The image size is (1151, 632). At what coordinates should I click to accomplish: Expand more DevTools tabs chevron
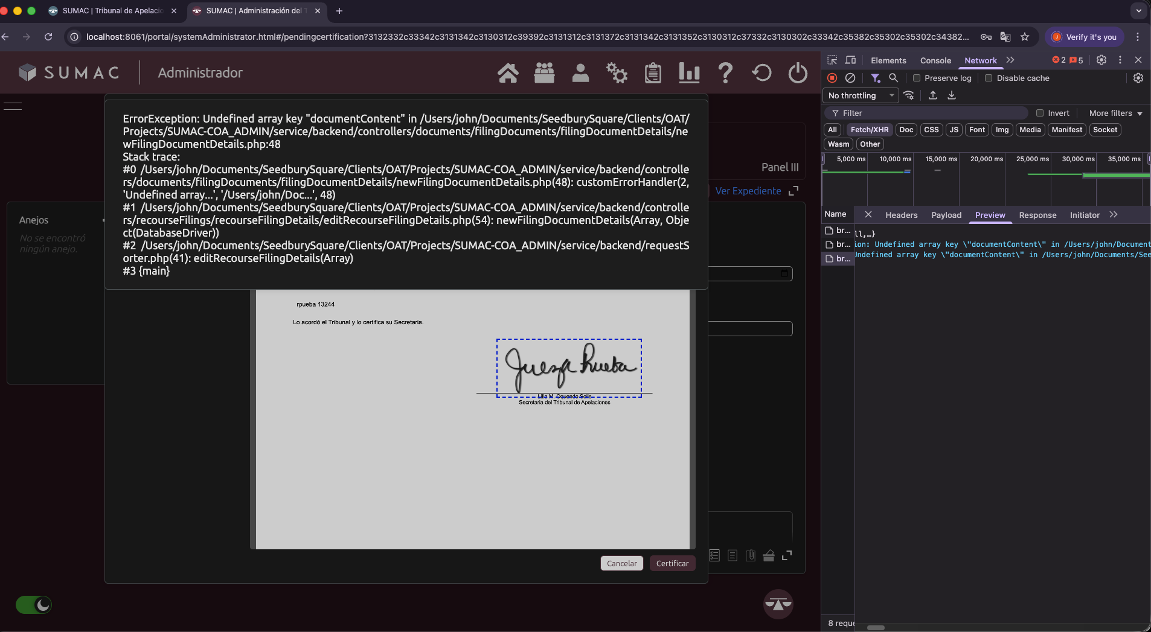click(1010, 60)
